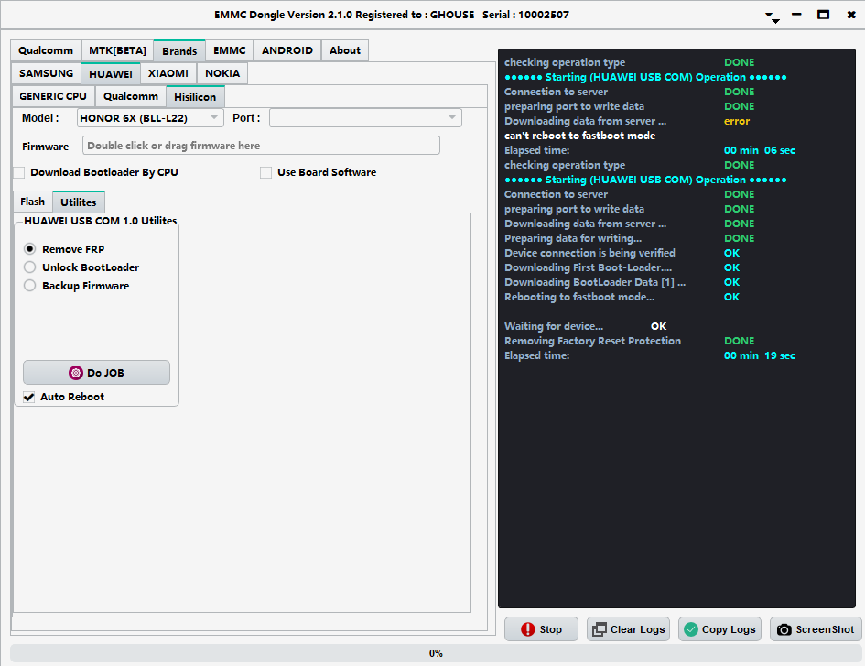865x666 pixels.
Task: Click the Firmware path input field
Action: [x=261, y=146]
